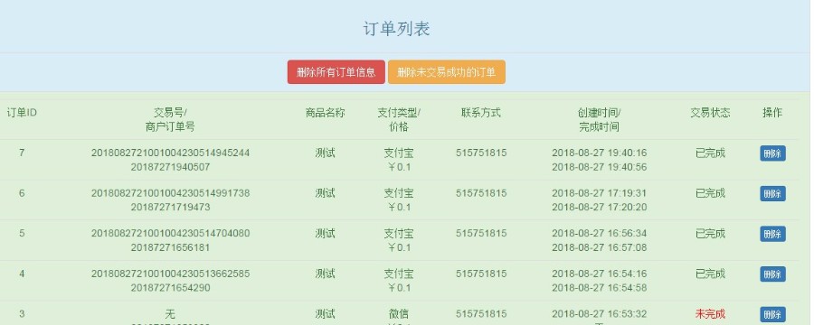
Task: Click creation time 2018-08-27 16:56:34
Action: pos(599,233)
